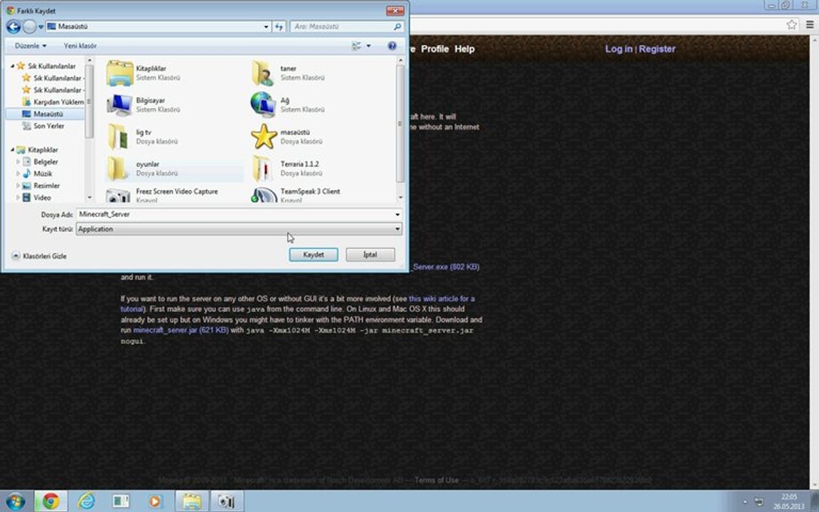Viewport: 819px width, 512px height.
Task: Open the camera capture app in taskbar
Action: (x=226, y=501)
